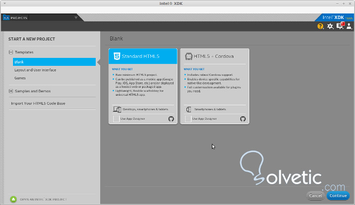Click 'Bare minimum HTML5 project' bullet
The width and height of the screenshot is (355, 205).
pyautogui.click(x=136, y=75)
